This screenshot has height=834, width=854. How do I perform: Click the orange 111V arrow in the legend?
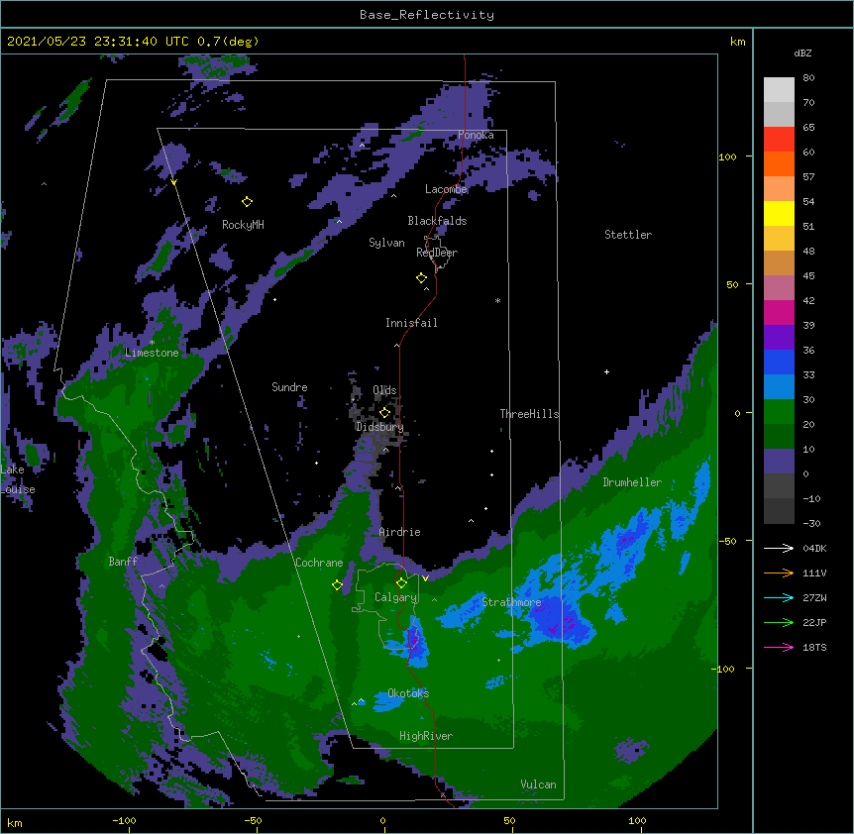[779, 573]
